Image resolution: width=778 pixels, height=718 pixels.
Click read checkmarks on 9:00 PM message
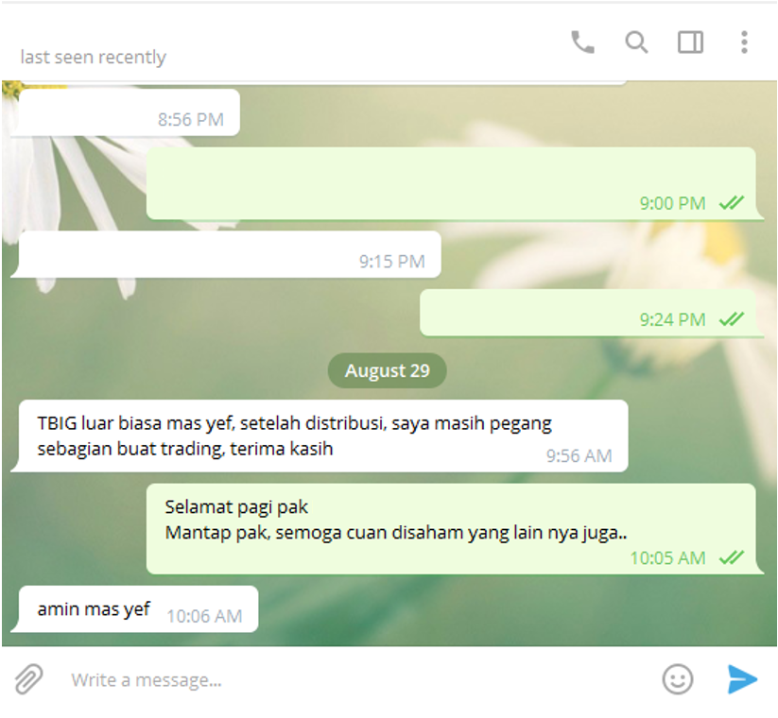coord(732,203)
